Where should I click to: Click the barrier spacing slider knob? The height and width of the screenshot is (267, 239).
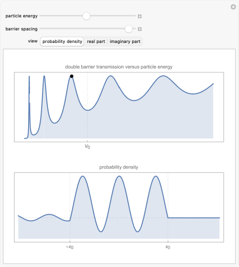129,29
